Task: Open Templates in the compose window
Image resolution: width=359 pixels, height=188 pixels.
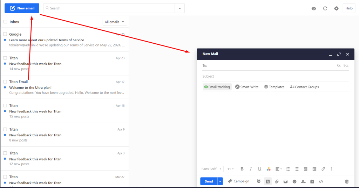Action: pos(274,87)
